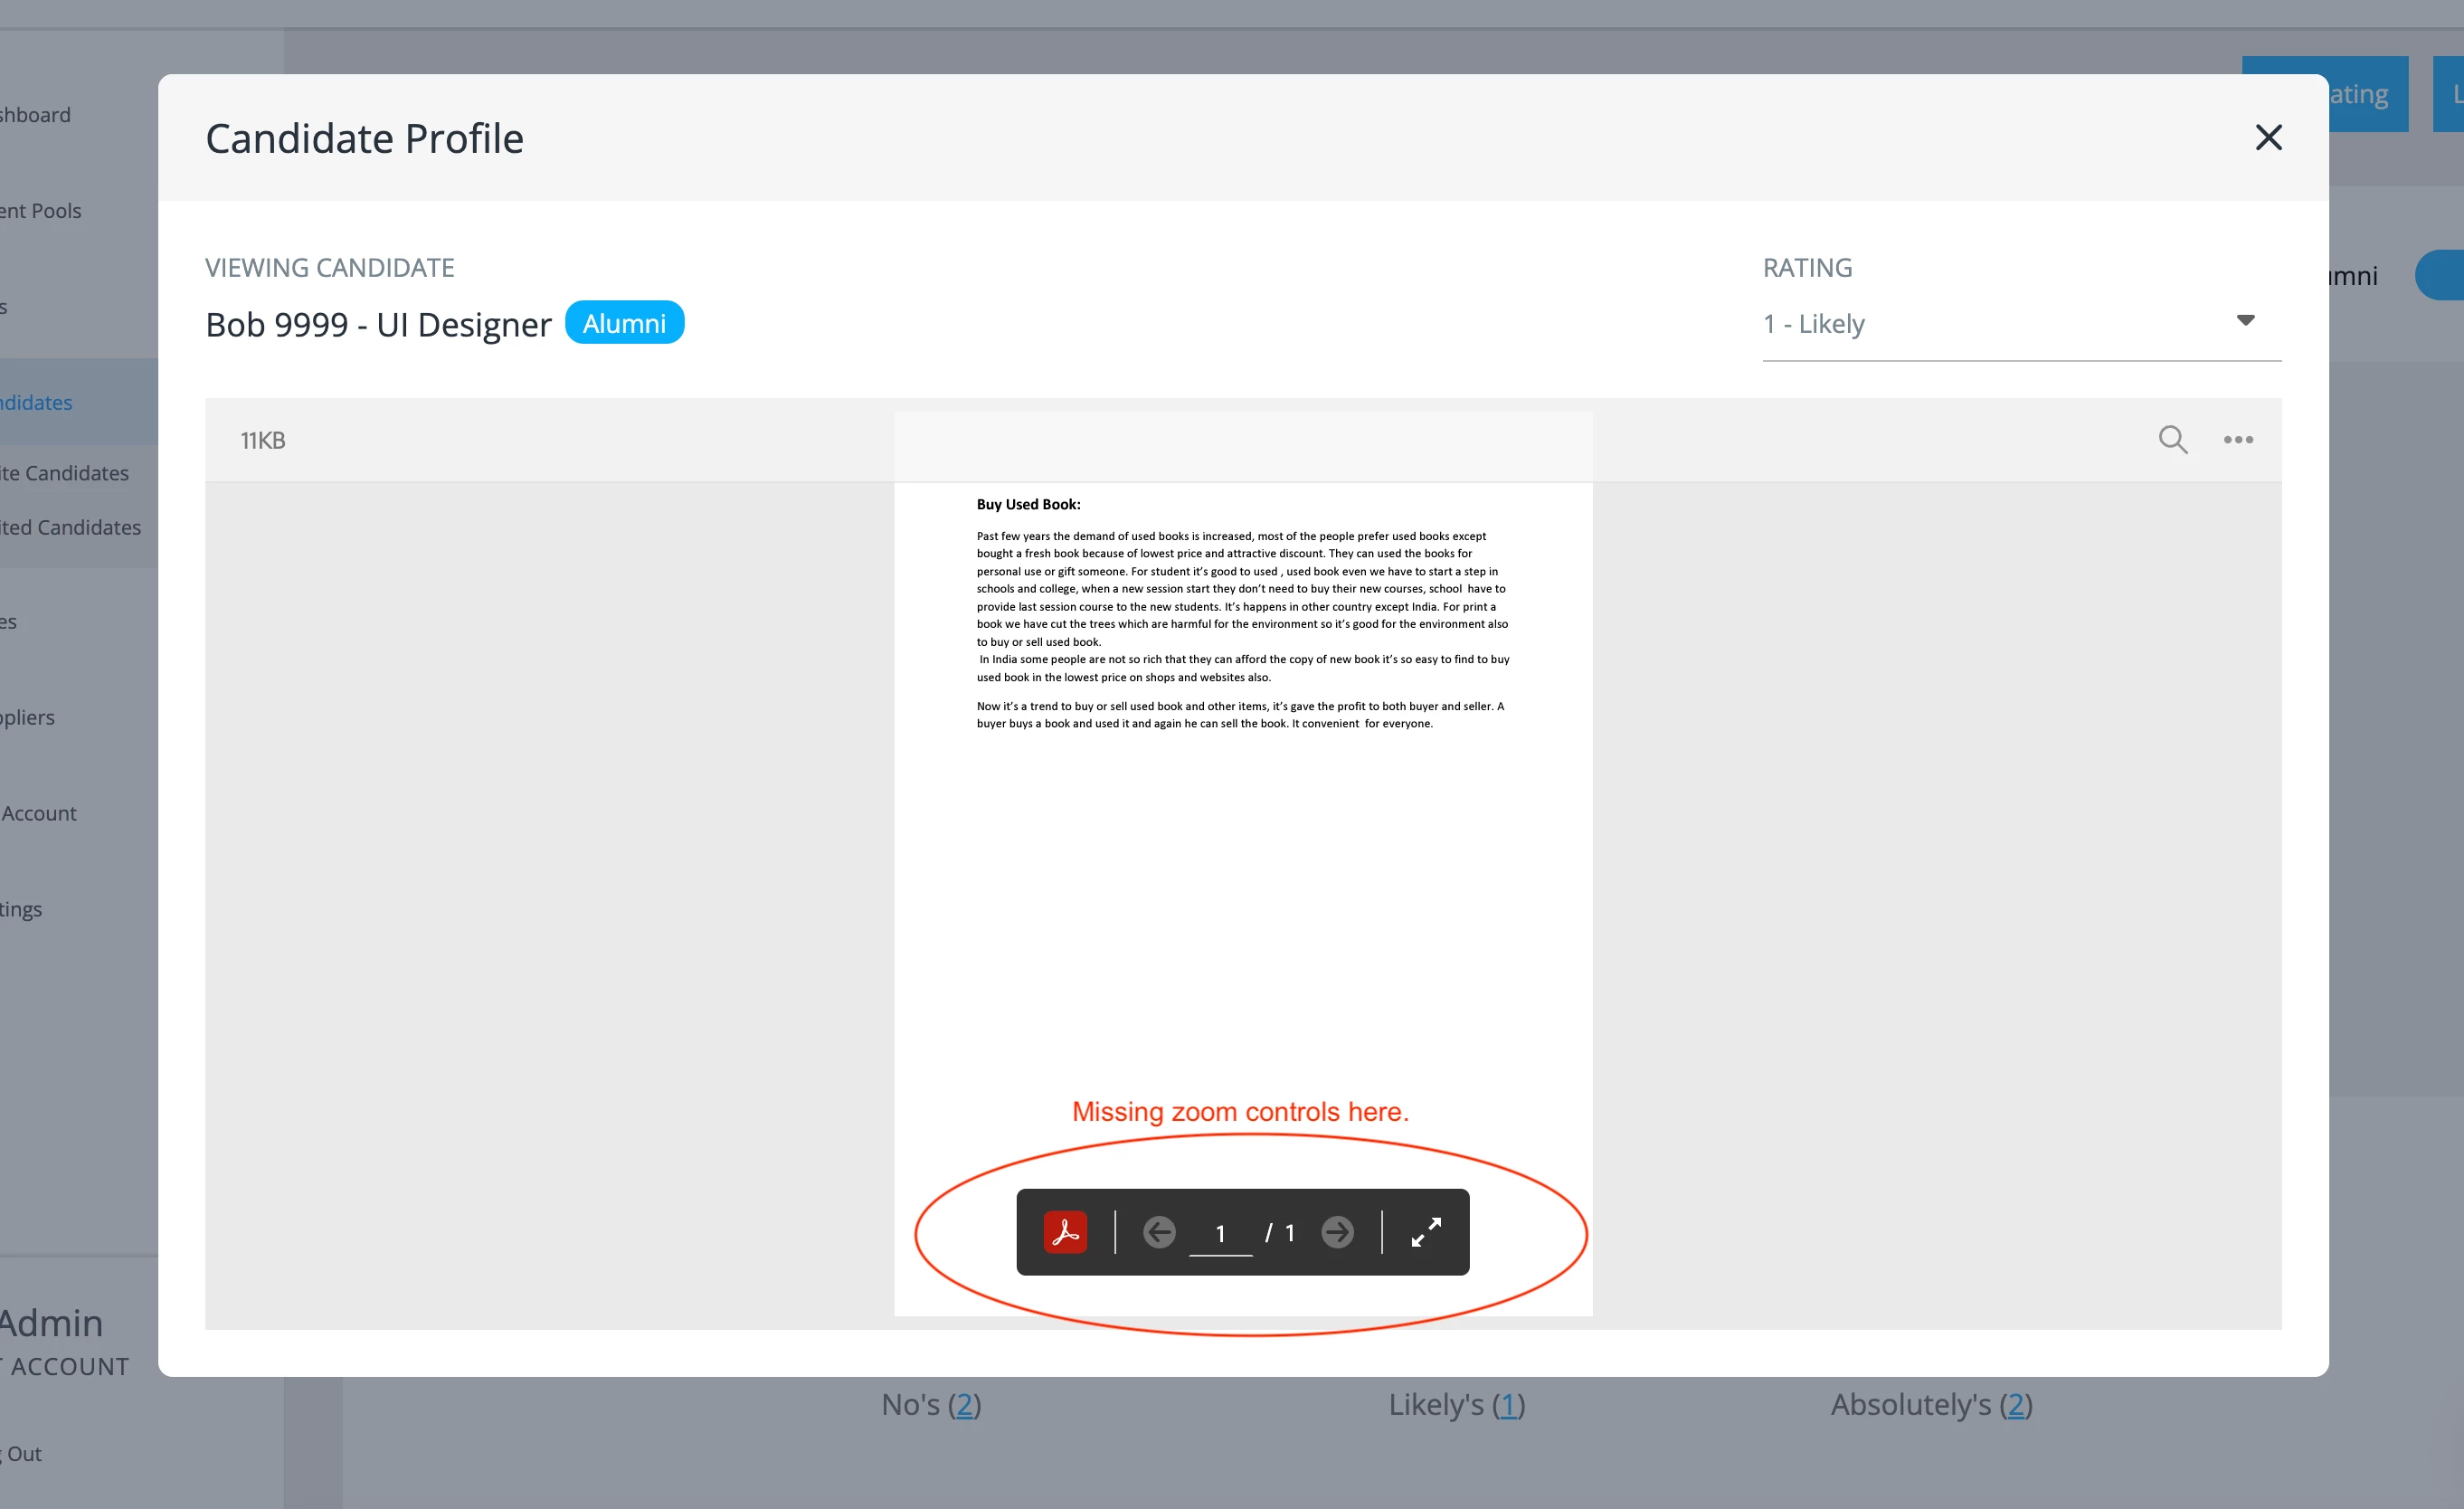Close the Candidate Profile dialog

point(2268,137)
